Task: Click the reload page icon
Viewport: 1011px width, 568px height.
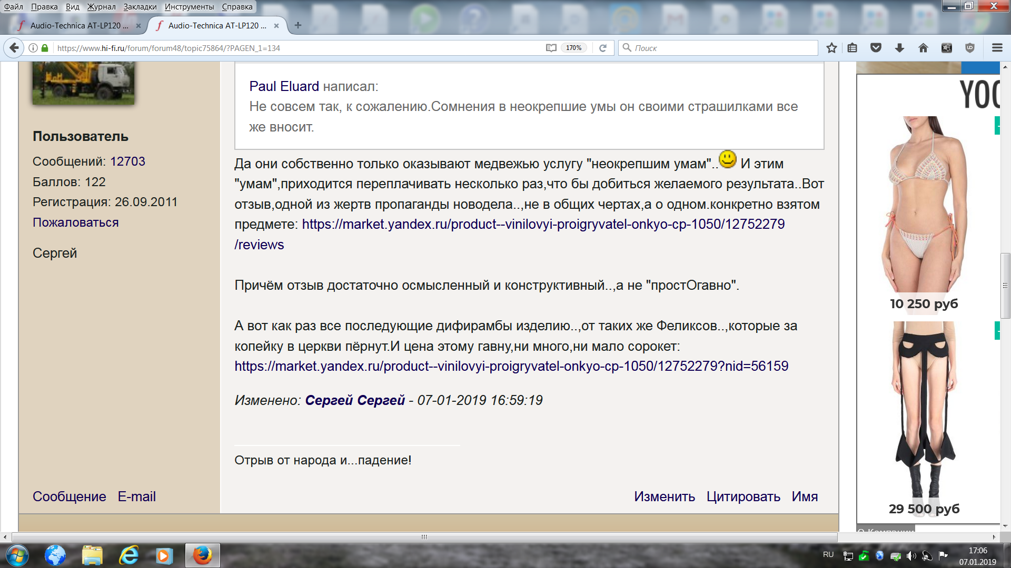Action: pyautogui.click(x=603, y=48)
